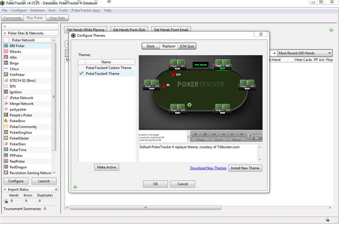Click the RealPoker icon
Screen dimensions: 339x225
click(x=6, y=161)
